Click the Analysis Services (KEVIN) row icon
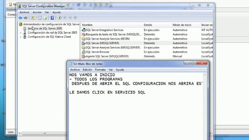The image size is (249, 140). coord(84,39)
